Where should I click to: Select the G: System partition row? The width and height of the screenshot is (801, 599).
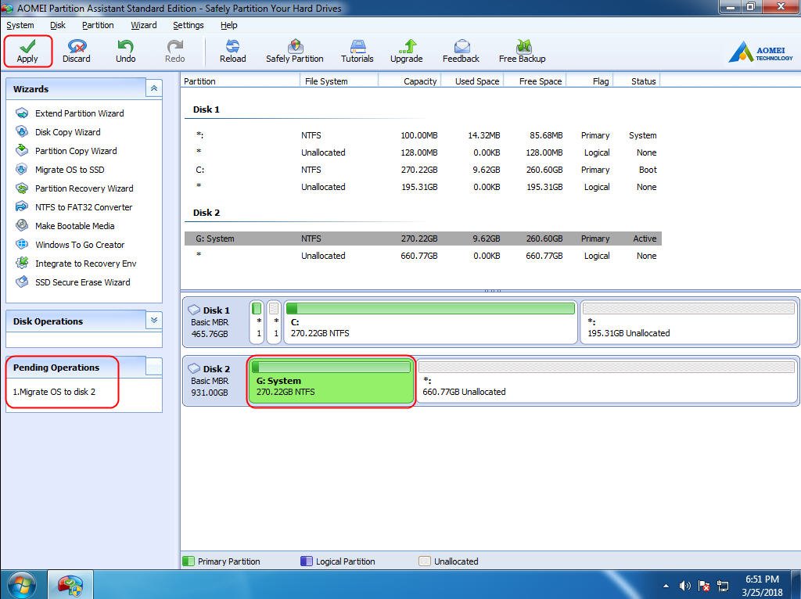422,239
